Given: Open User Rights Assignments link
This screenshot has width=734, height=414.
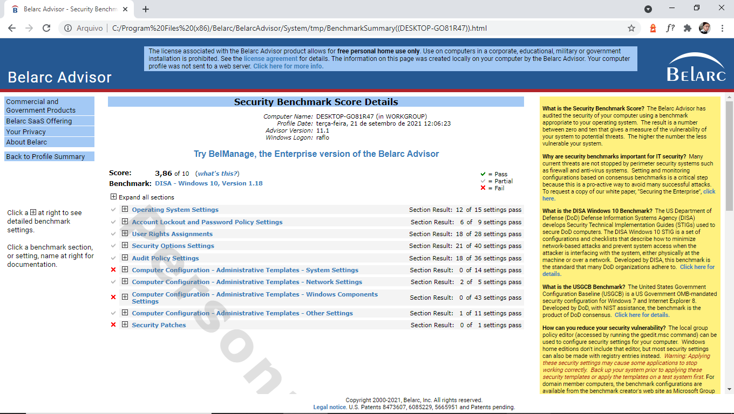Looking at the screenshot, I should click(x=172, y=234).
